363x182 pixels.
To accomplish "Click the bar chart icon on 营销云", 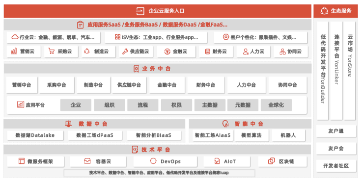I will pos(14,51).
